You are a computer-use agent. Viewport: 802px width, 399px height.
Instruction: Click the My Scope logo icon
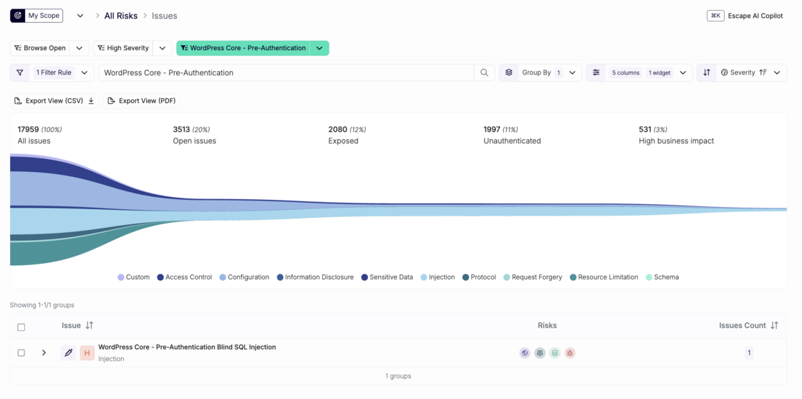pos(17,16)
